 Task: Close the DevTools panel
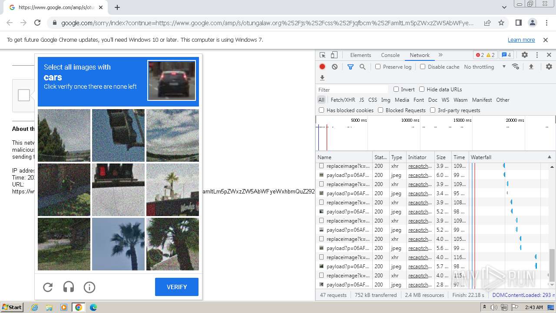549,55
